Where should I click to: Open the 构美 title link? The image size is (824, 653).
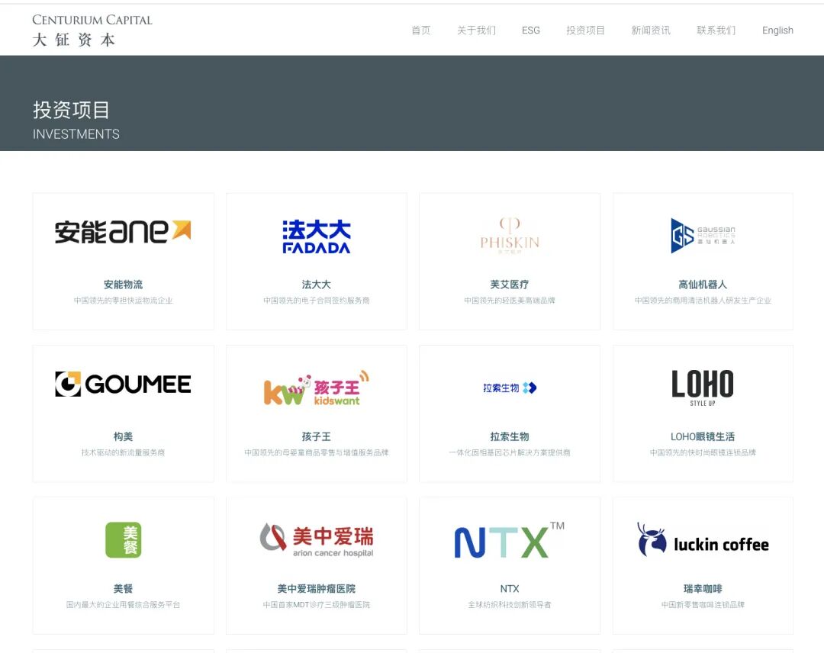123,436
